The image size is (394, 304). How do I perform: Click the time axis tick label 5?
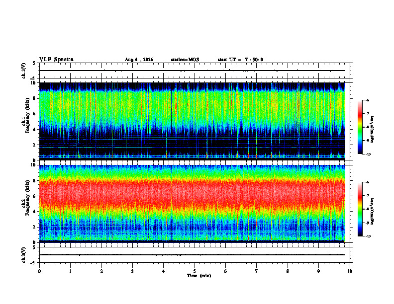click(x=195, y=271)
